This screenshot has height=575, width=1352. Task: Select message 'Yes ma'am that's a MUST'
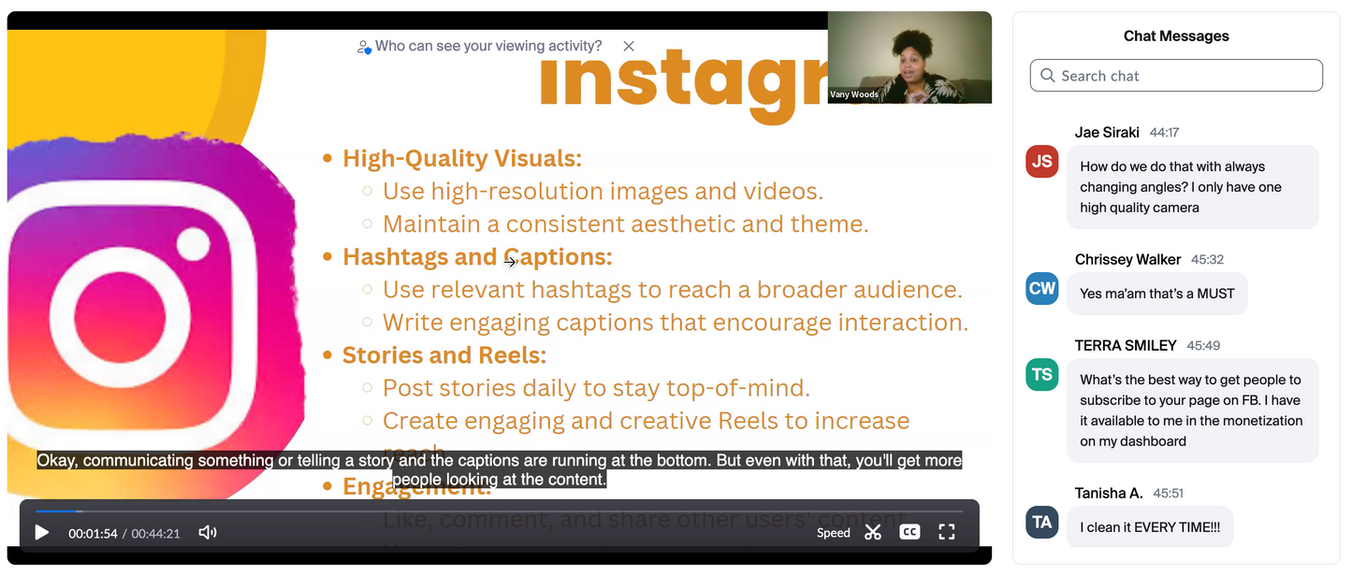[x=1157, y=294]
